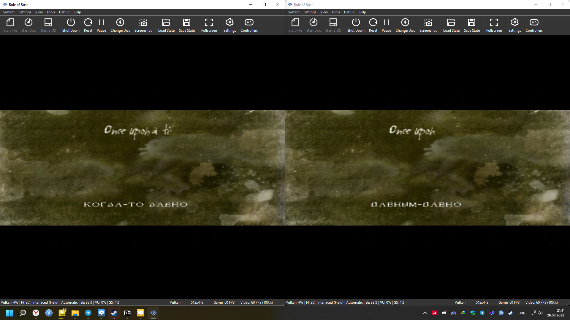Click Start BIOS in left window
570x320 pixels.
(x=48, y=25)
